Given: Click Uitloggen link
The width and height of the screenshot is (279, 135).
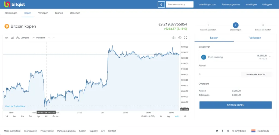Looking at the screenshot, I should 267,4.
